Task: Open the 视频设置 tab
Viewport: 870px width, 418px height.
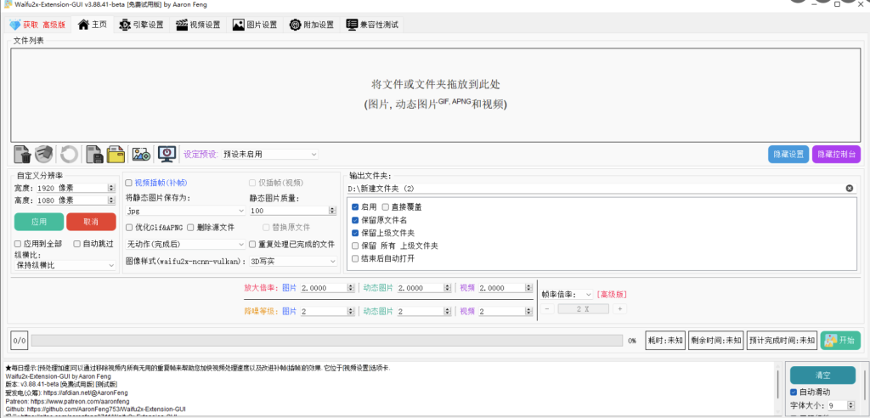Action: tap(198, 25)
